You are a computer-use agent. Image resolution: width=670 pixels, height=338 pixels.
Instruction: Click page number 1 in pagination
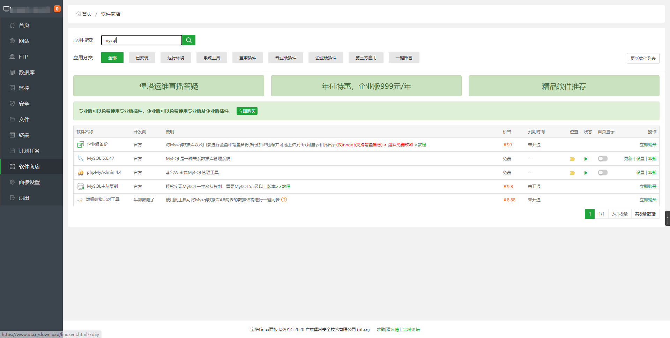(x=590, y=214)
